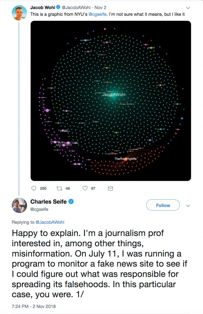This screenshot has width=203, height=314.
Task: Open the Nov 2 tweet date link
Action: coord(100,8)
